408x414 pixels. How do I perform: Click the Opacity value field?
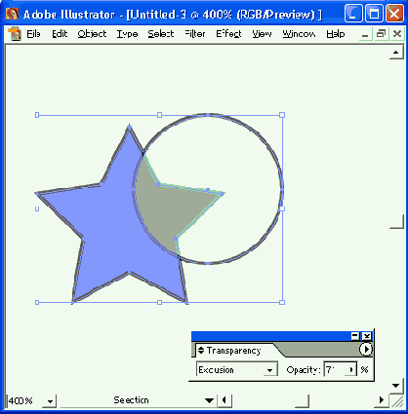[335, 369]
